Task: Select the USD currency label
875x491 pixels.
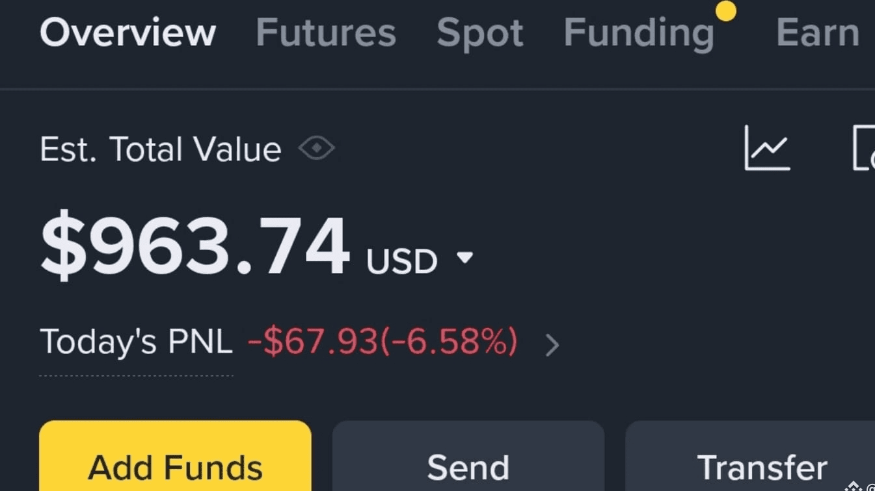Action: 401,261
